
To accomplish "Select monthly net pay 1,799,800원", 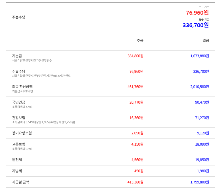I will coord(200,182).
